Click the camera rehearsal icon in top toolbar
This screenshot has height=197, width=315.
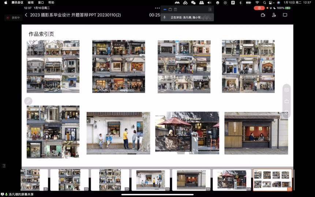[263, 15]
